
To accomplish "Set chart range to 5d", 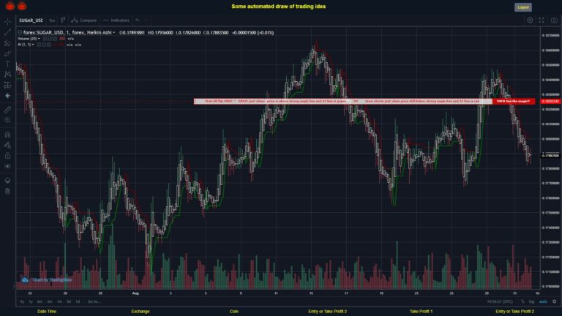I will (69, 301).
